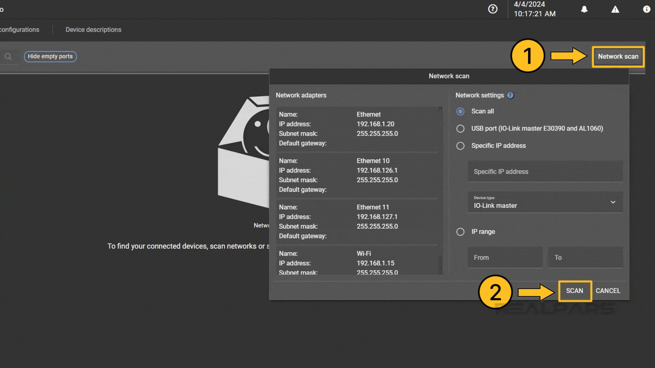
Task: Click the From IP range field
Action: click(505, 258)
